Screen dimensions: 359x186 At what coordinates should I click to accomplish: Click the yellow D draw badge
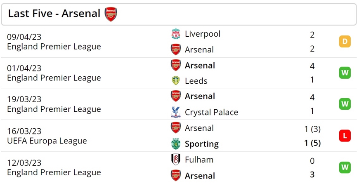(x=345, y=41)
